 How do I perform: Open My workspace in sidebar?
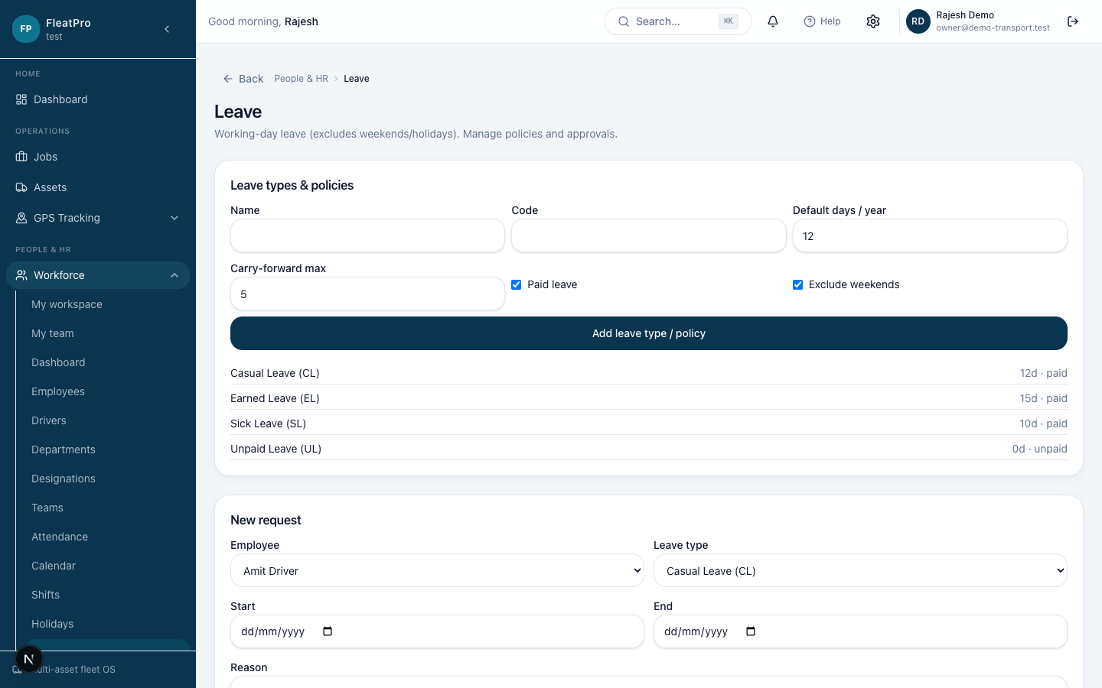pos(67,304)
